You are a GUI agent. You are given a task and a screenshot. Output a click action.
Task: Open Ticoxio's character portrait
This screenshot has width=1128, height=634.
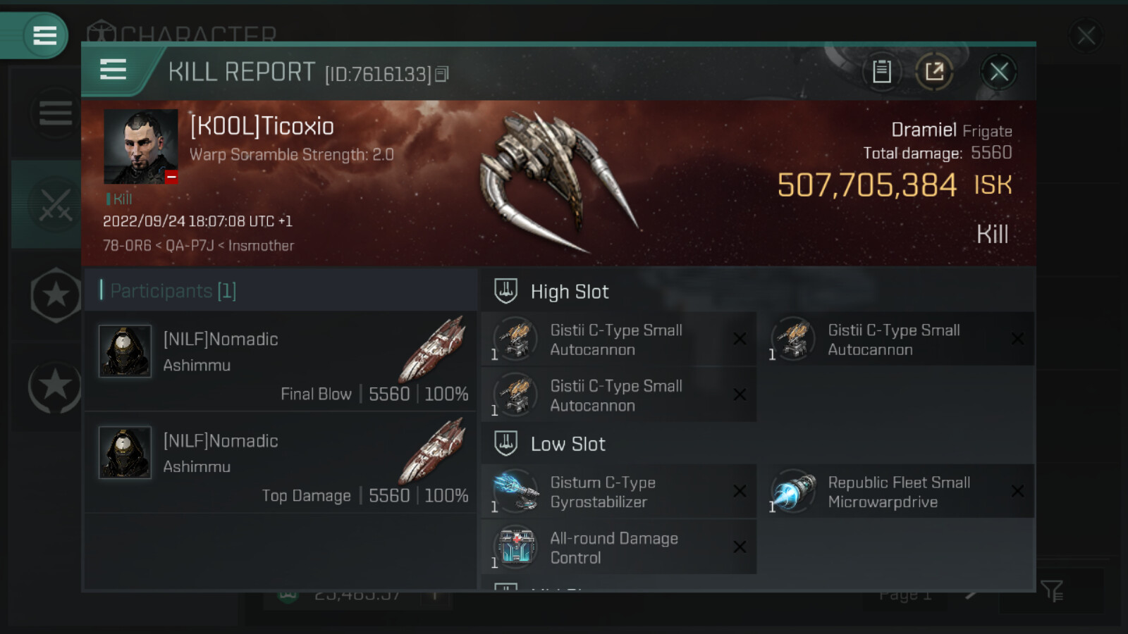[x=140, y=147]
